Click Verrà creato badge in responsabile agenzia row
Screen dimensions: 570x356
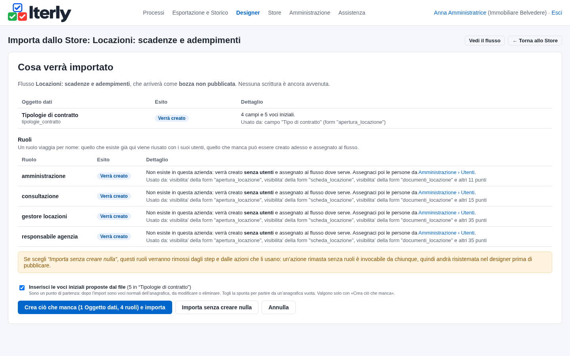pos(114,237)
